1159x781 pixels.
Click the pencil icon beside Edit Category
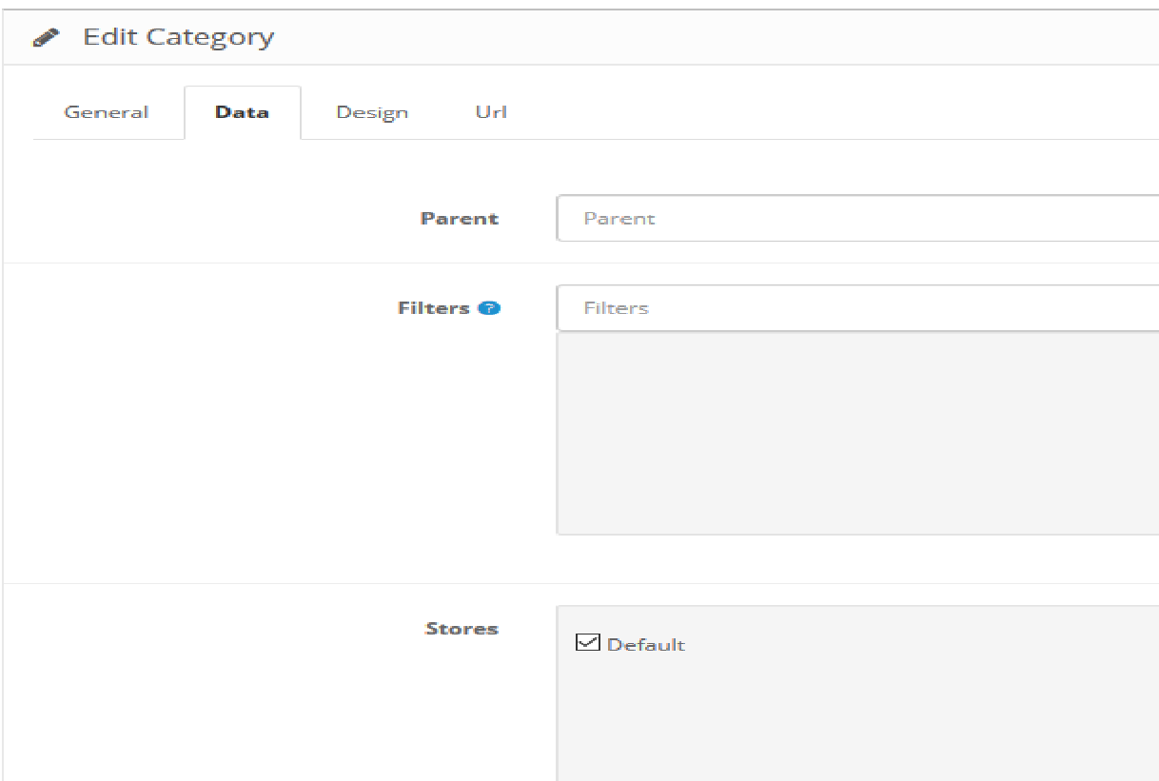(46, 38)
